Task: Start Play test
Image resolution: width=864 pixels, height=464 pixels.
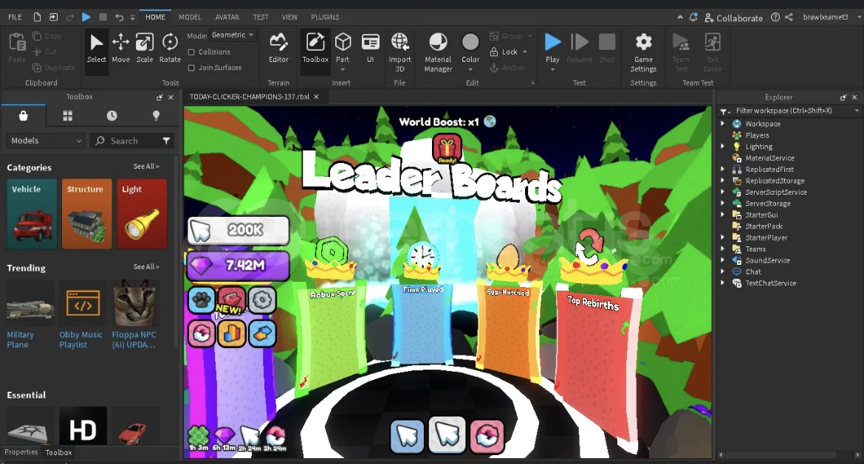Action: pyautogui.click(x=552, y=48)
